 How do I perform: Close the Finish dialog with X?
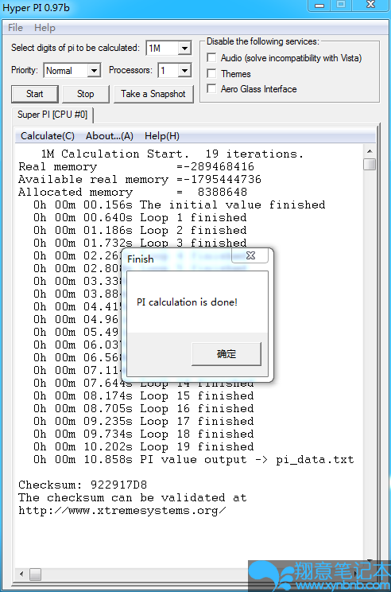pos(250,255)
